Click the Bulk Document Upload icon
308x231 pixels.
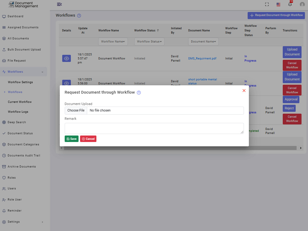[x=4, y=50]
